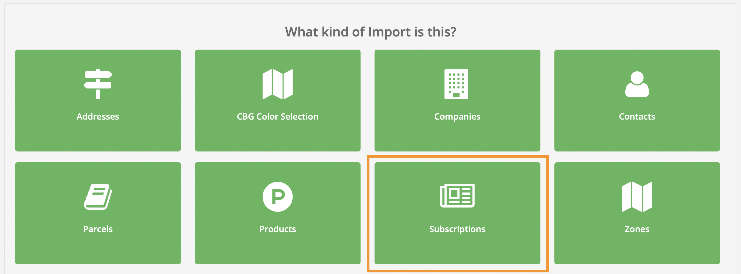Click the bottom-left Parcels green panel
The width and height of the screenshot is (741, 274).
coord(98,213)
